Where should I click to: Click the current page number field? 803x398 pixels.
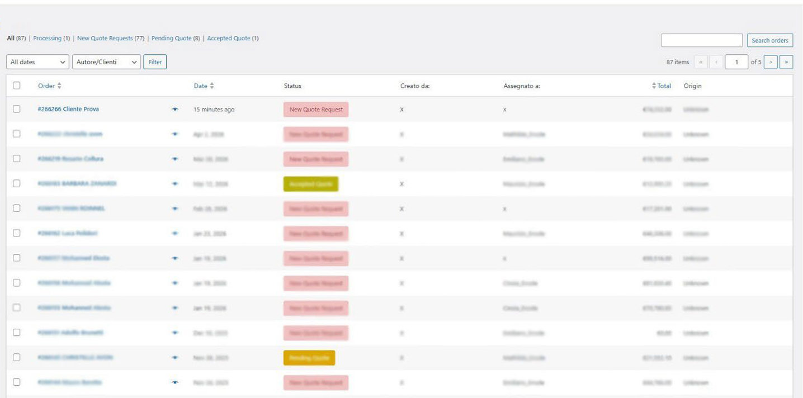click(x=736, y=62)
